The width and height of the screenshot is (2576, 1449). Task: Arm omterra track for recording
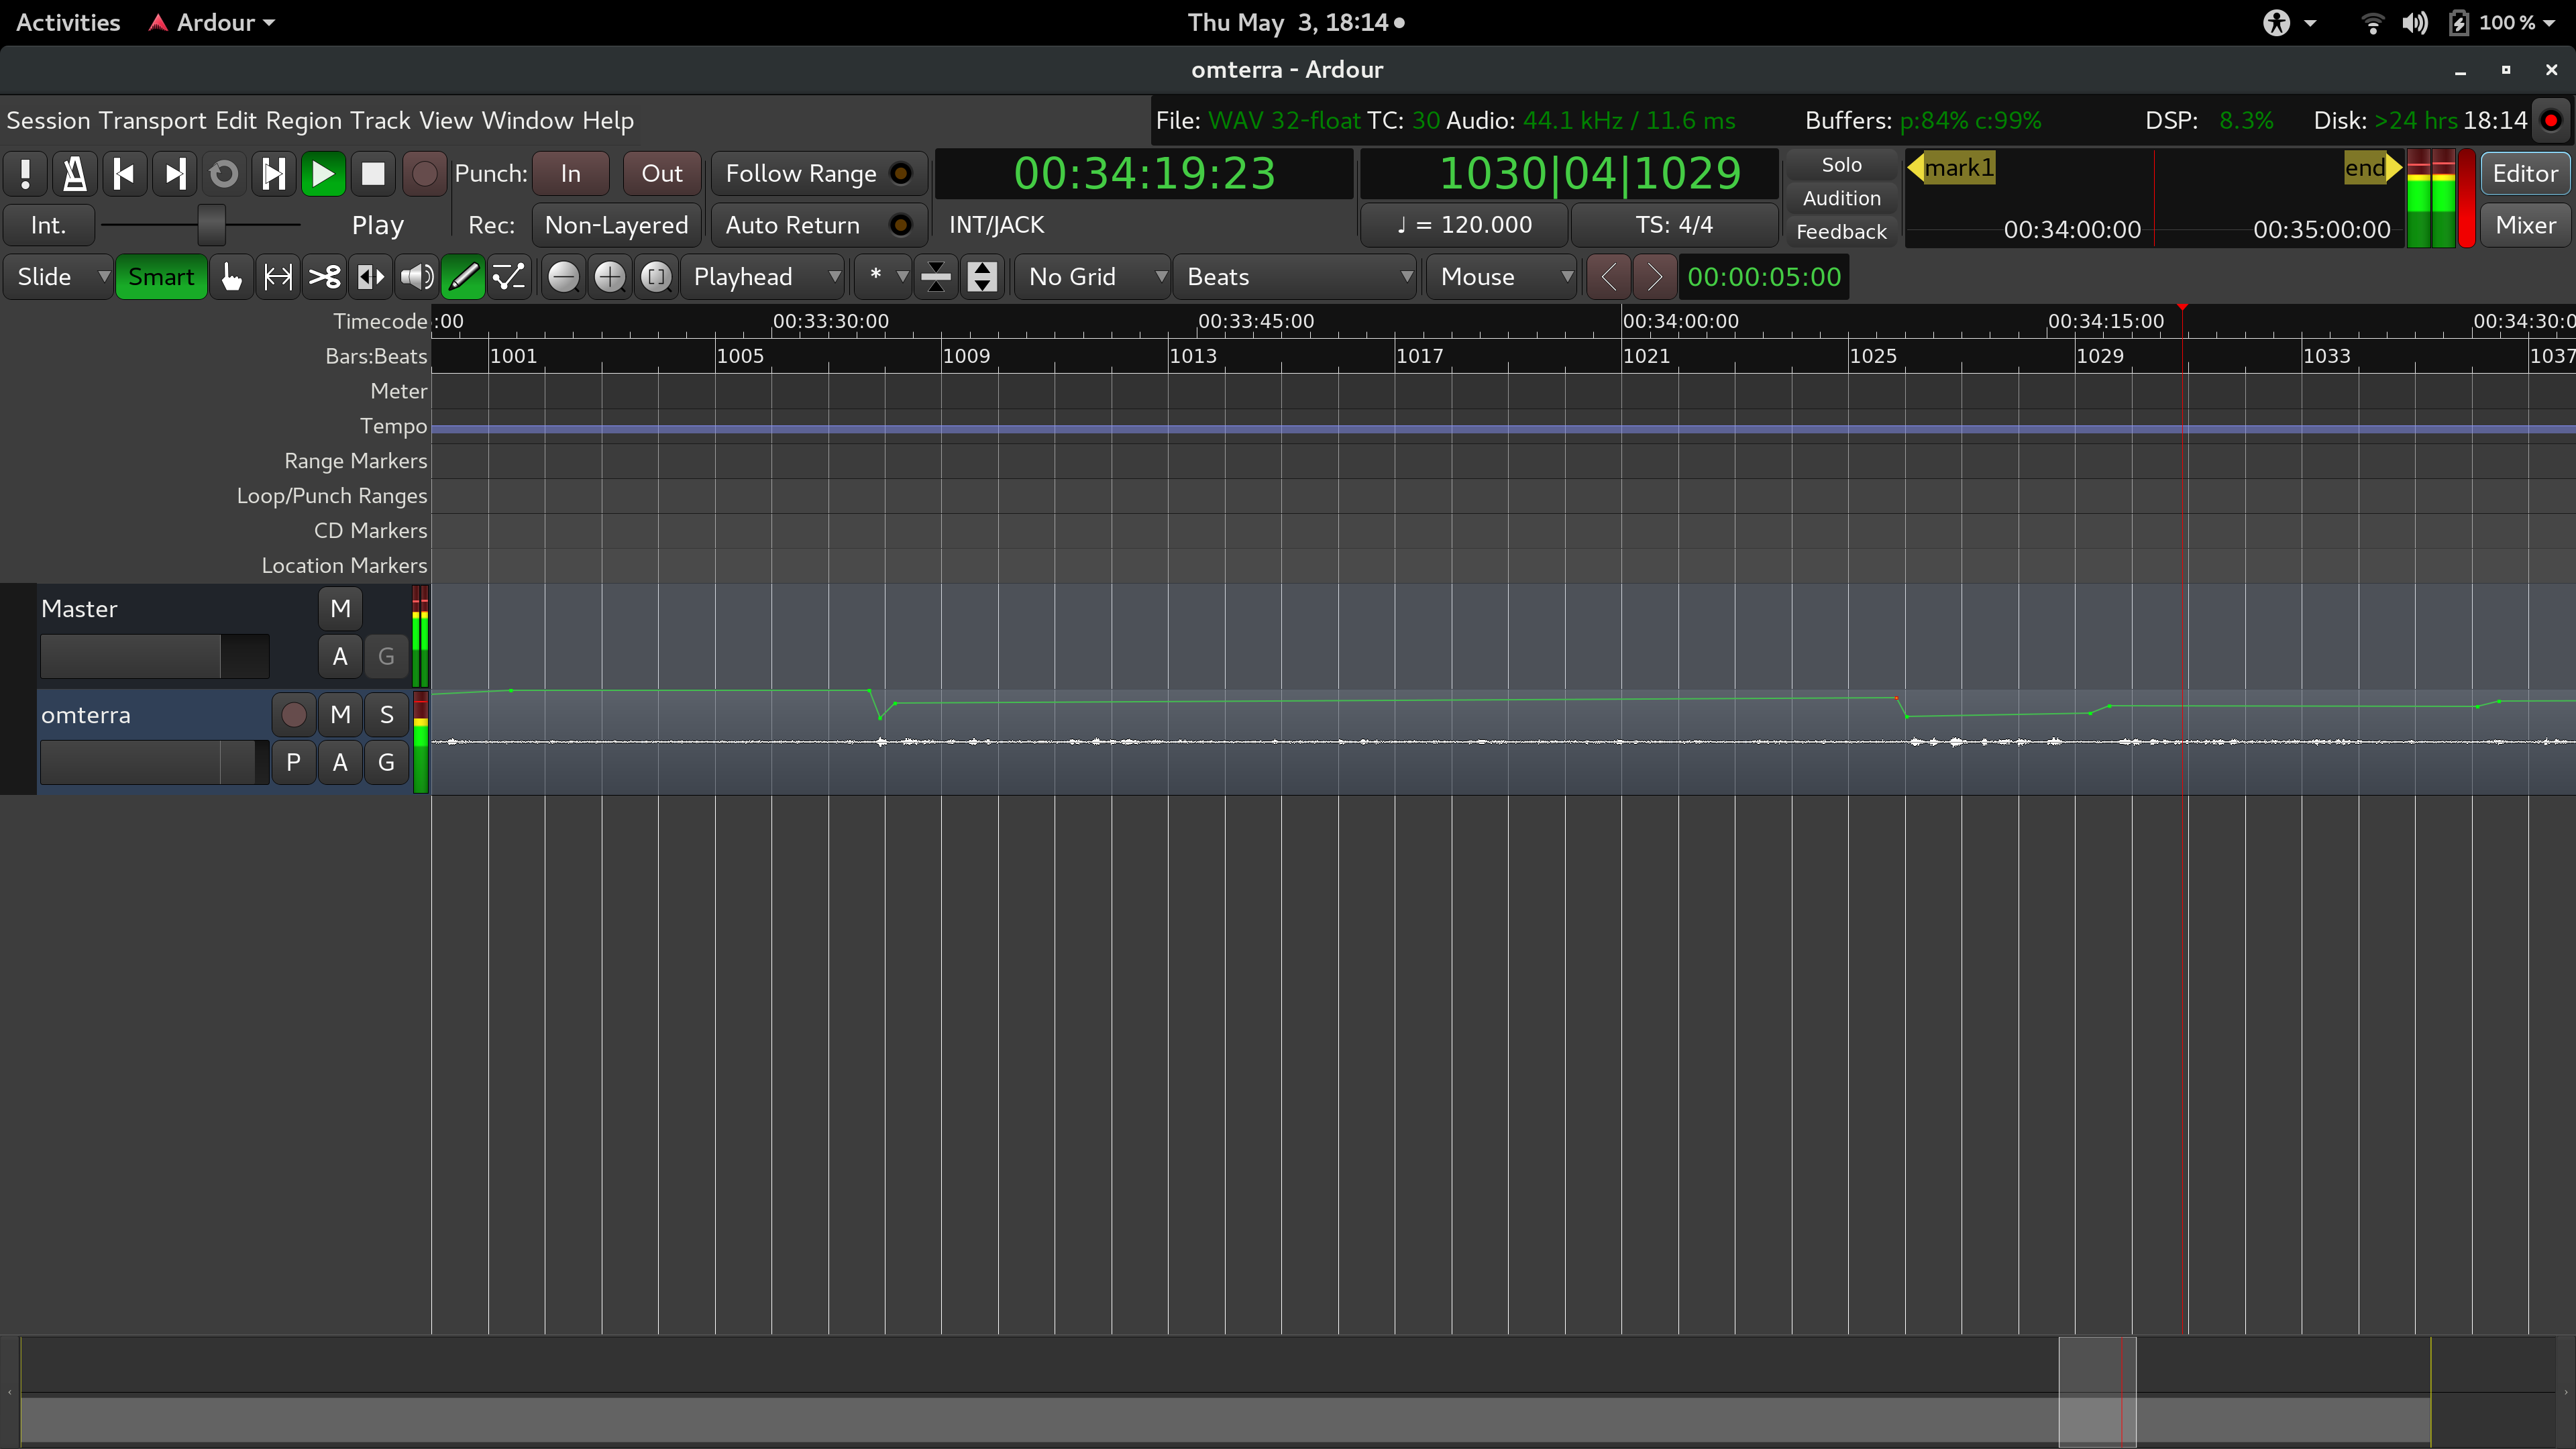coord(293,715)
